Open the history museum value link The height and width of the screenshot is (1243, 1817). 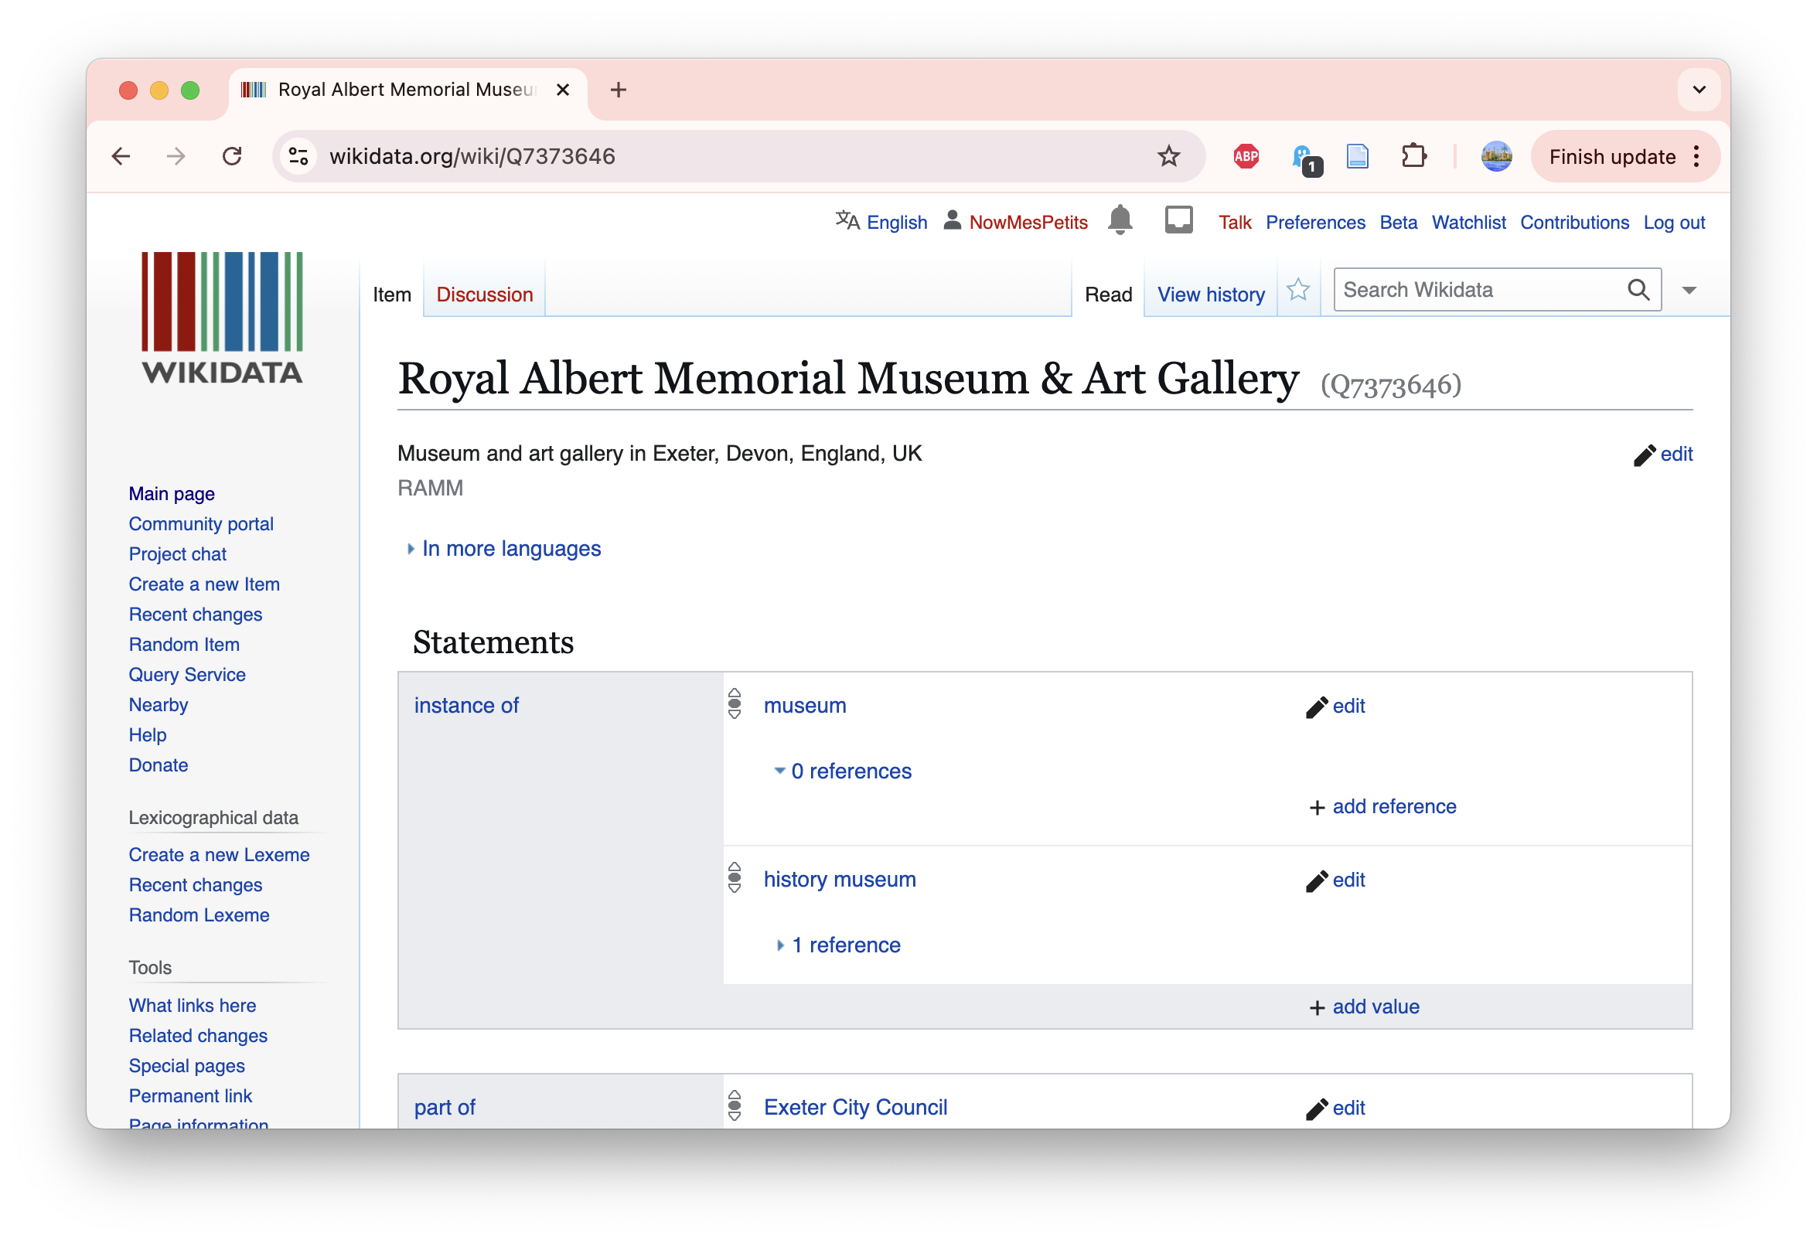(x=840, y=880)
